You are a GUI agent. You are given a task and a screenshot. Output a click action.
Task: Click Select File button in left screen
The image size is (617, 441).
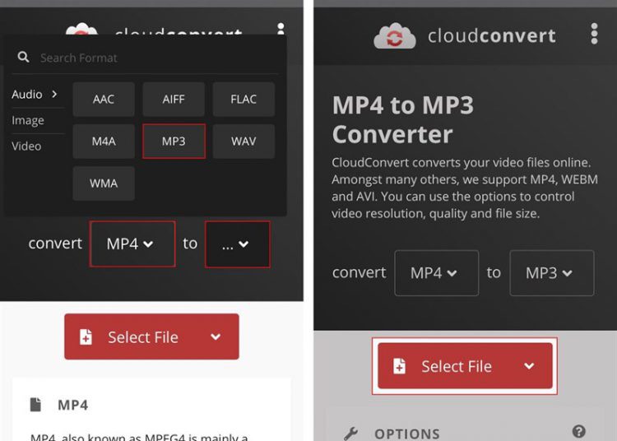[151, 337]
